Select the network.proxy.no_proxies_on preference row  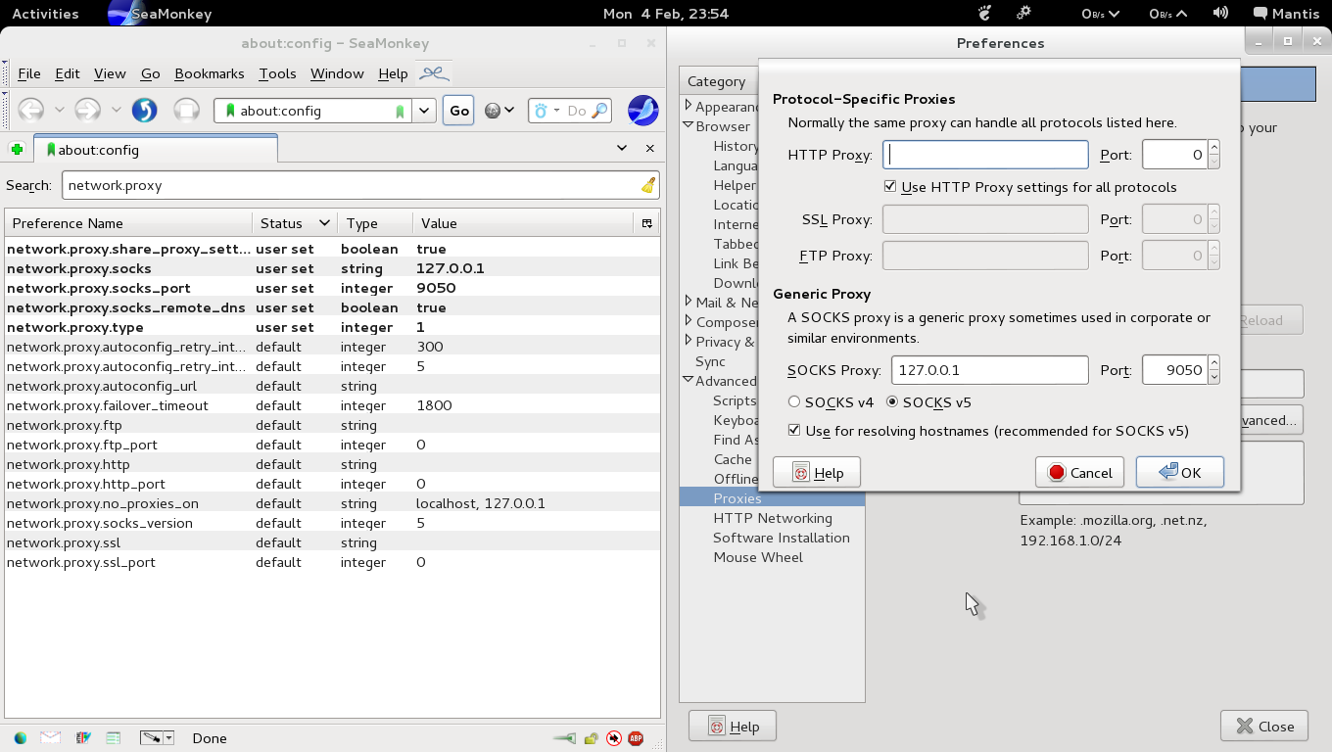pos(333,503)
